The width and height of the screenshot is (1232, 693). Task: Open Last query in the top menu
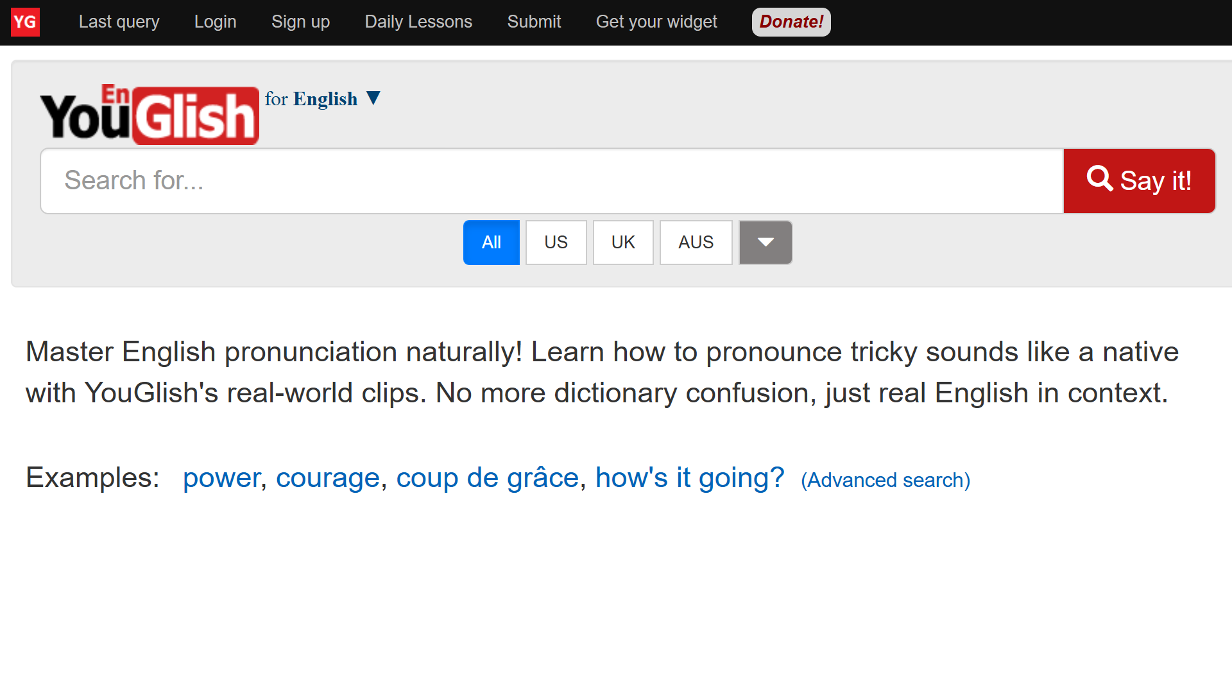point(119,22)
